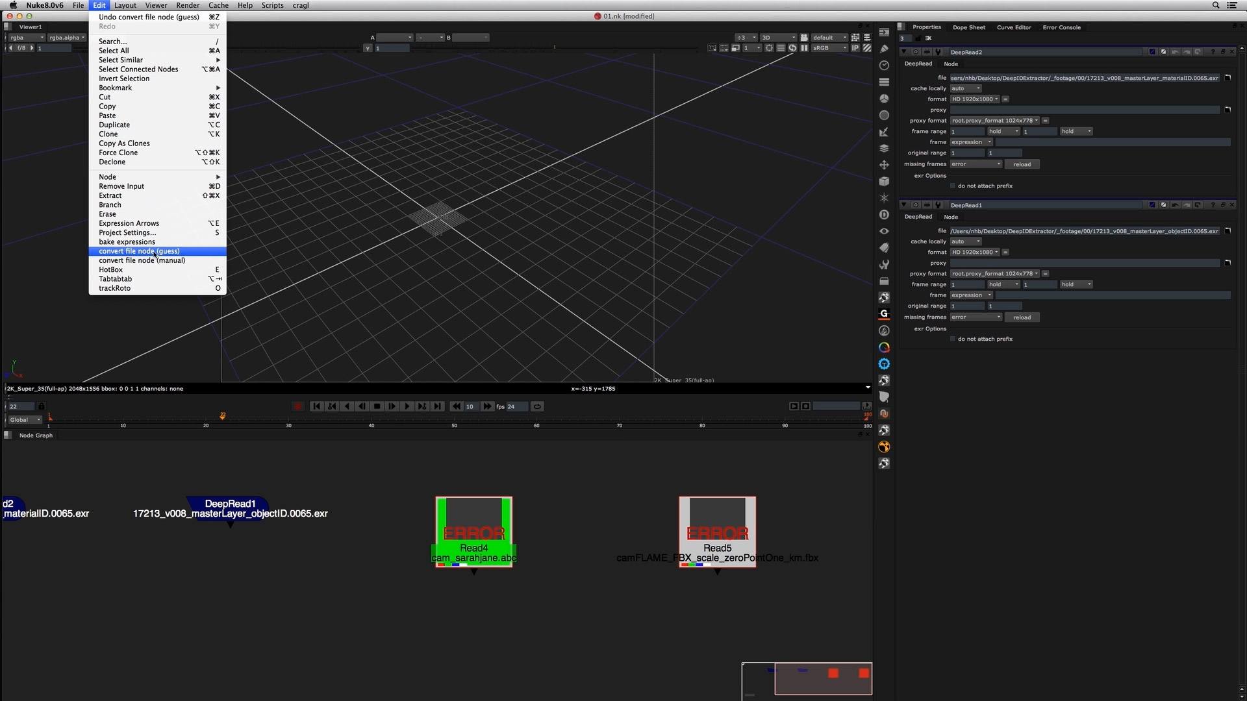Open the Keyer nodes icon

884,132
